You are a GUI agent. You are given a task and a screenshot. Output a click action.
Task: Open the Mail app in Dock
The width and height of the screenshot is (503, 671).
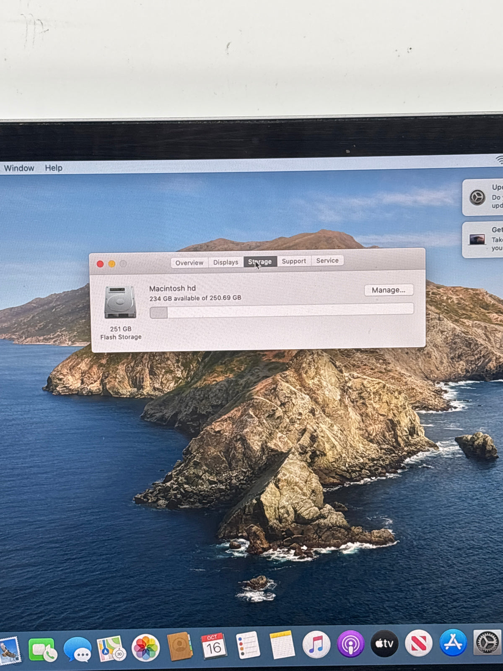[x=9, y=650]
